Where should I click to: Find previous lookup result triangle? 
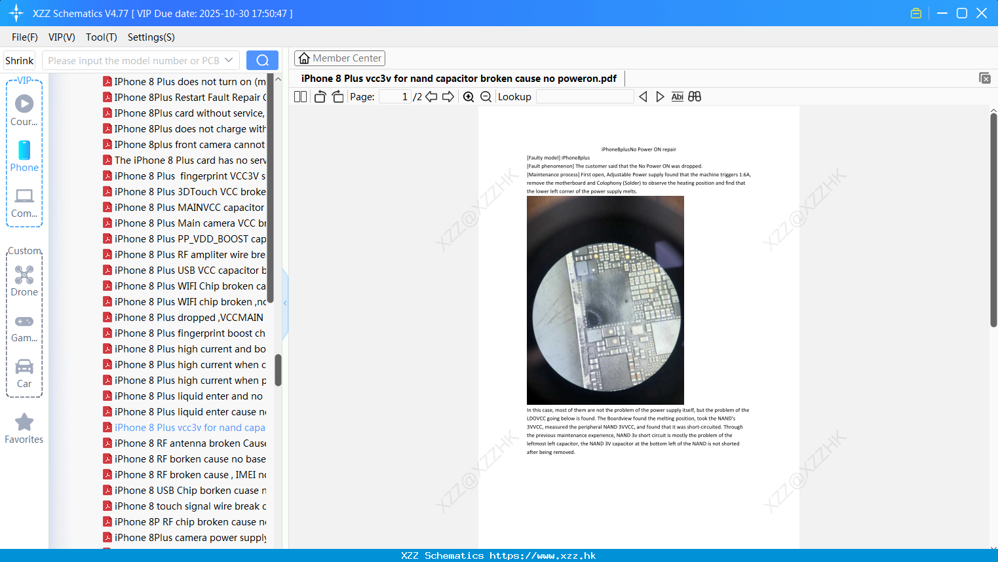point(643,97)
